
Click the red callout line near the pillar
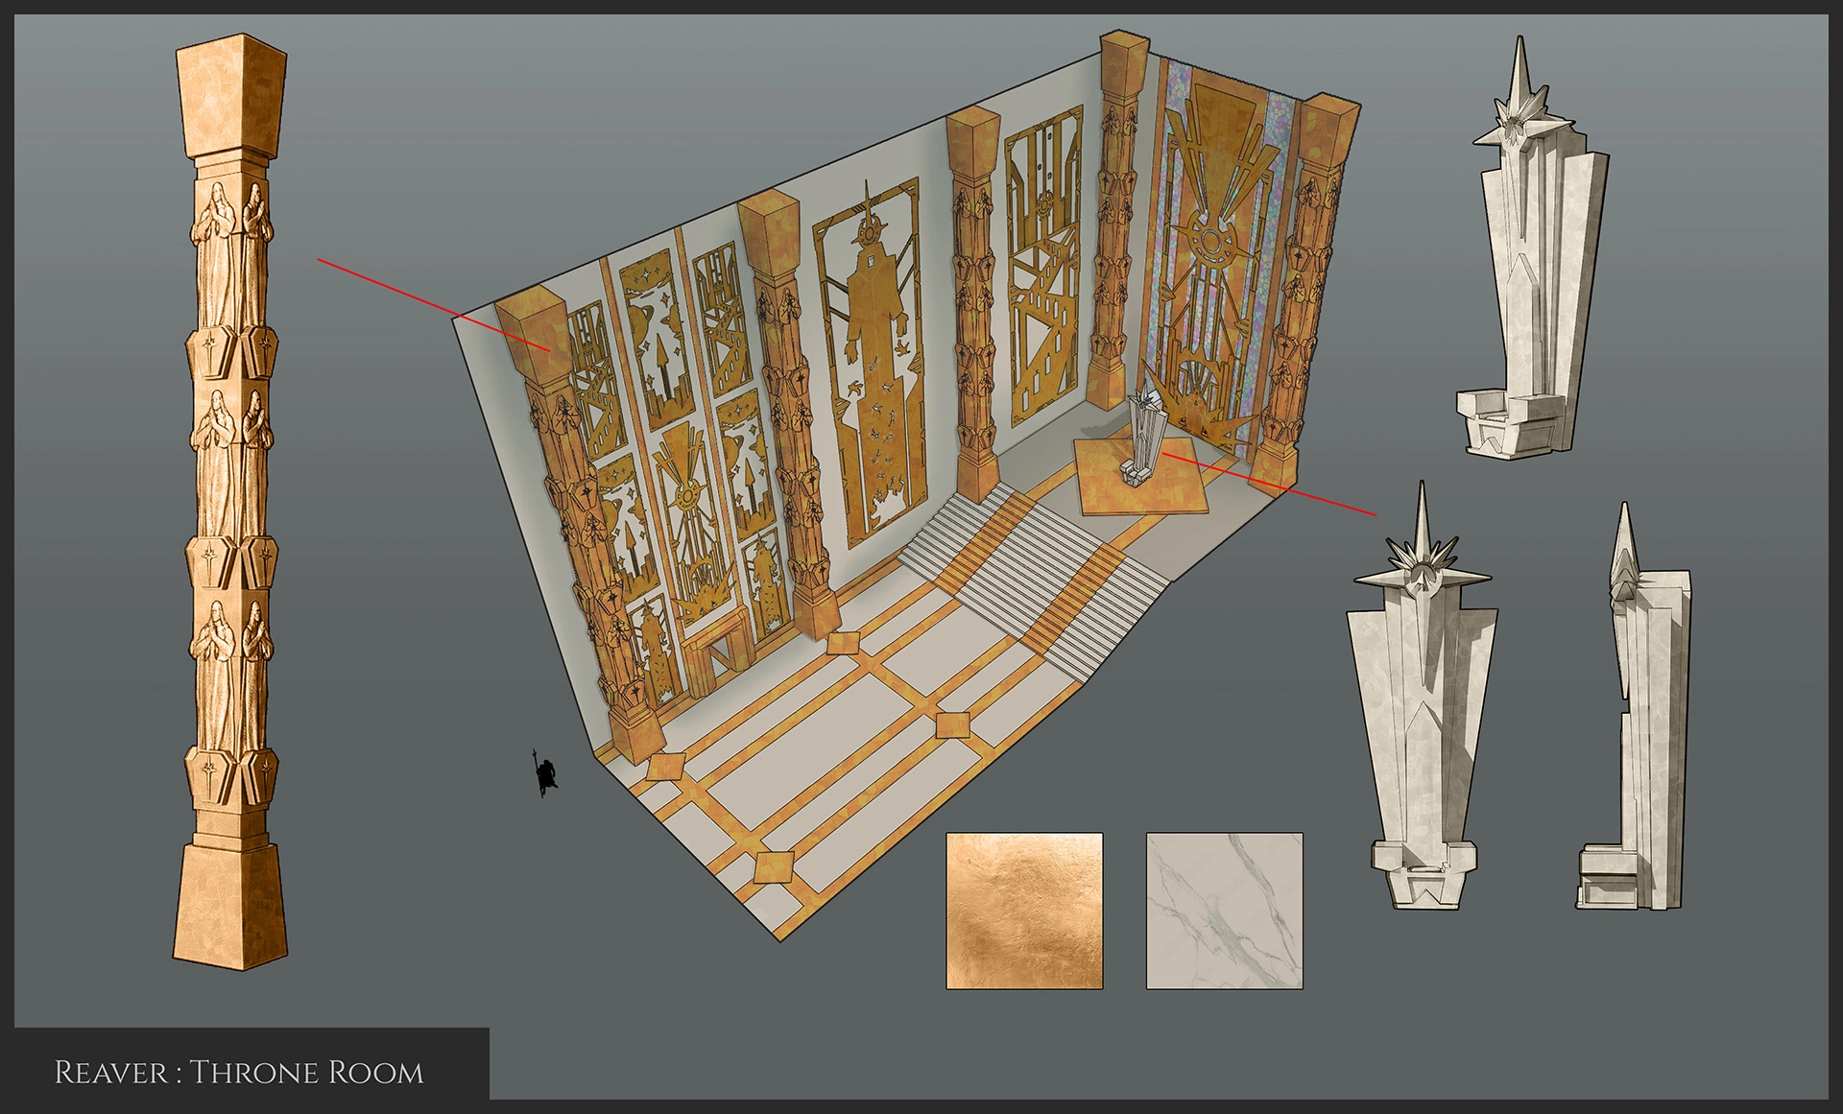click(432, 305)
